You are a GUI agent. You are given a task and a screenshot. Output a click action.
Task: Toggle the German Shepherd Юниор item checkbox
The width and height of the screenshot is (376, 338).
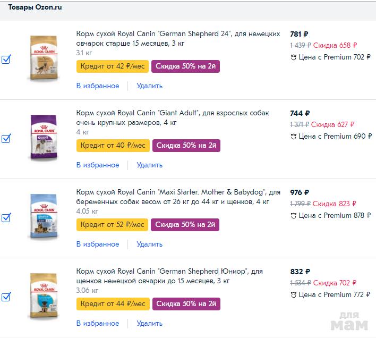point(6,297)
